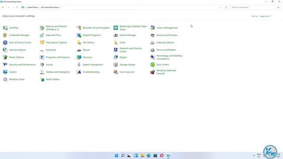Viewport: 283px width, 159px height.
Task: Click the taskbar Search icon
Action: tap(123, 155)
